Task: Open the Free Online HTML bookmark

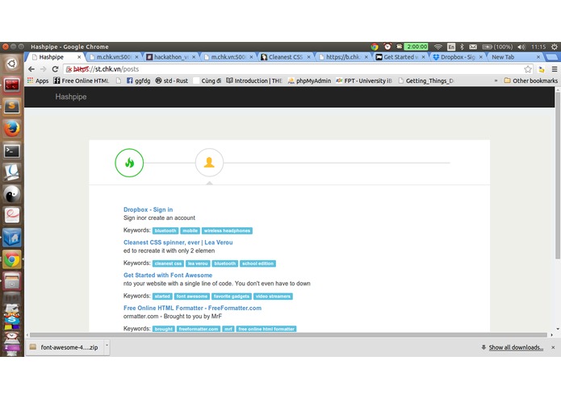Action: [x=81, y=81]
